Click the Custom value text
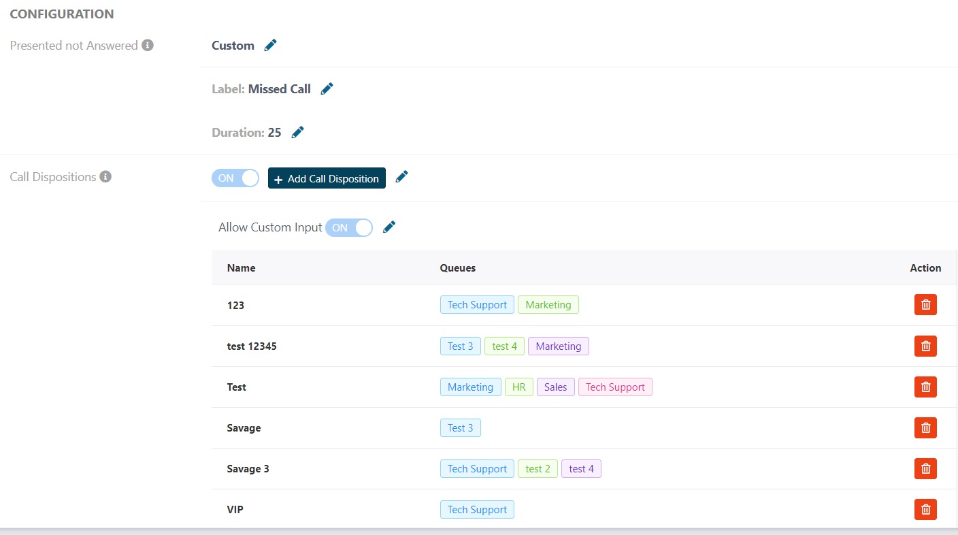The image size is (958, 535). click(x=233, y=46)
